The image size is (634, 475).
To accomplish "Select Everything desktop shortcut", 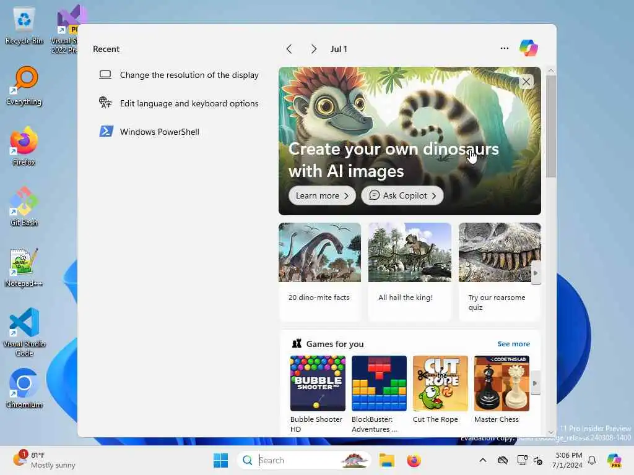I will pyautogui.click(x=24, y=86).
